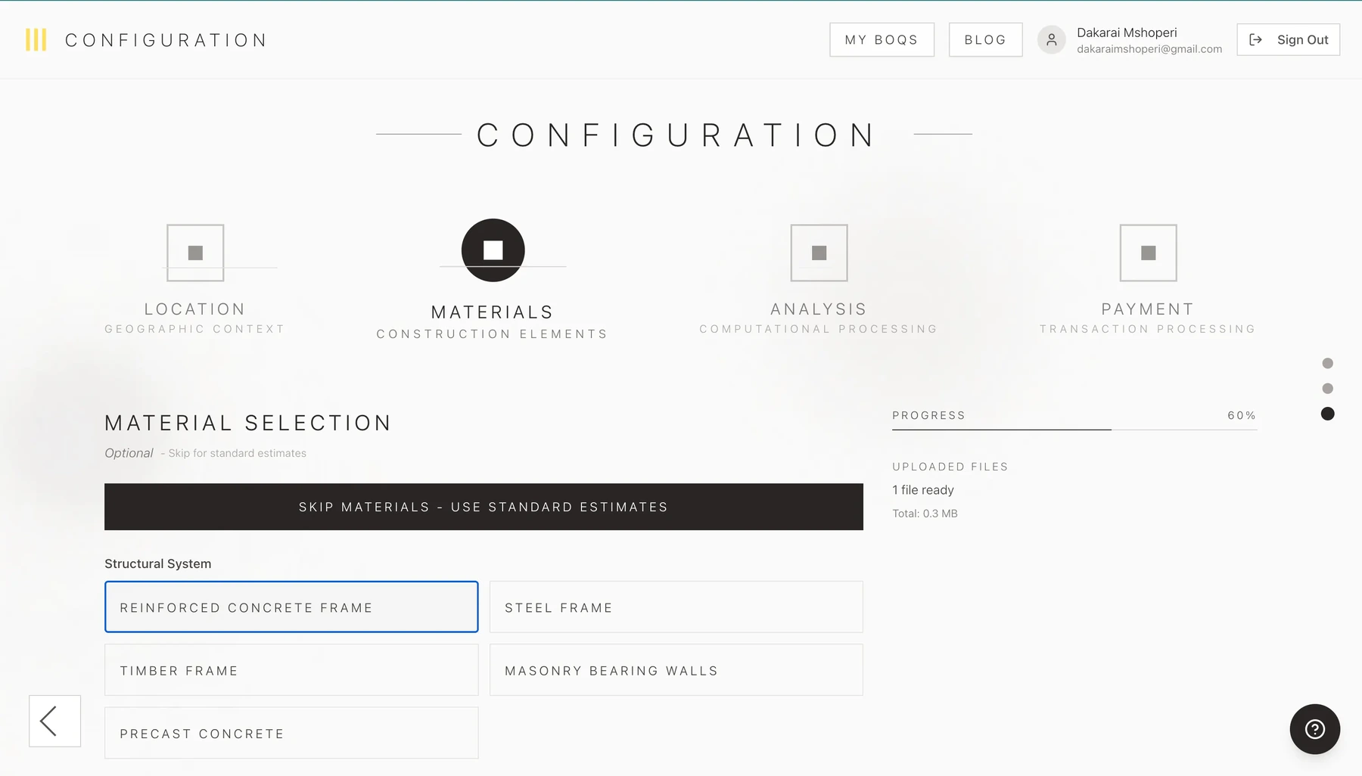The width and height of the screenshot is (1362, 776).
Task: Go back with the left arrow button
Action: (54, 721)
